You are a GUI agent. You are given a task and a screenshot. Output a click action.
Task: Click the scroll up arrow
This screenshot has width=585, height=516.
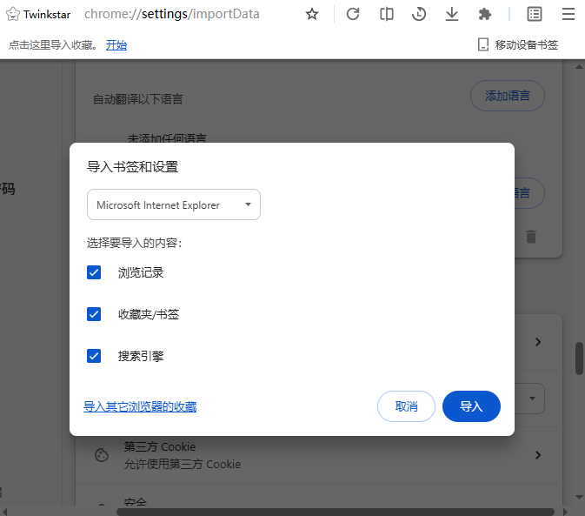(580, 67)
